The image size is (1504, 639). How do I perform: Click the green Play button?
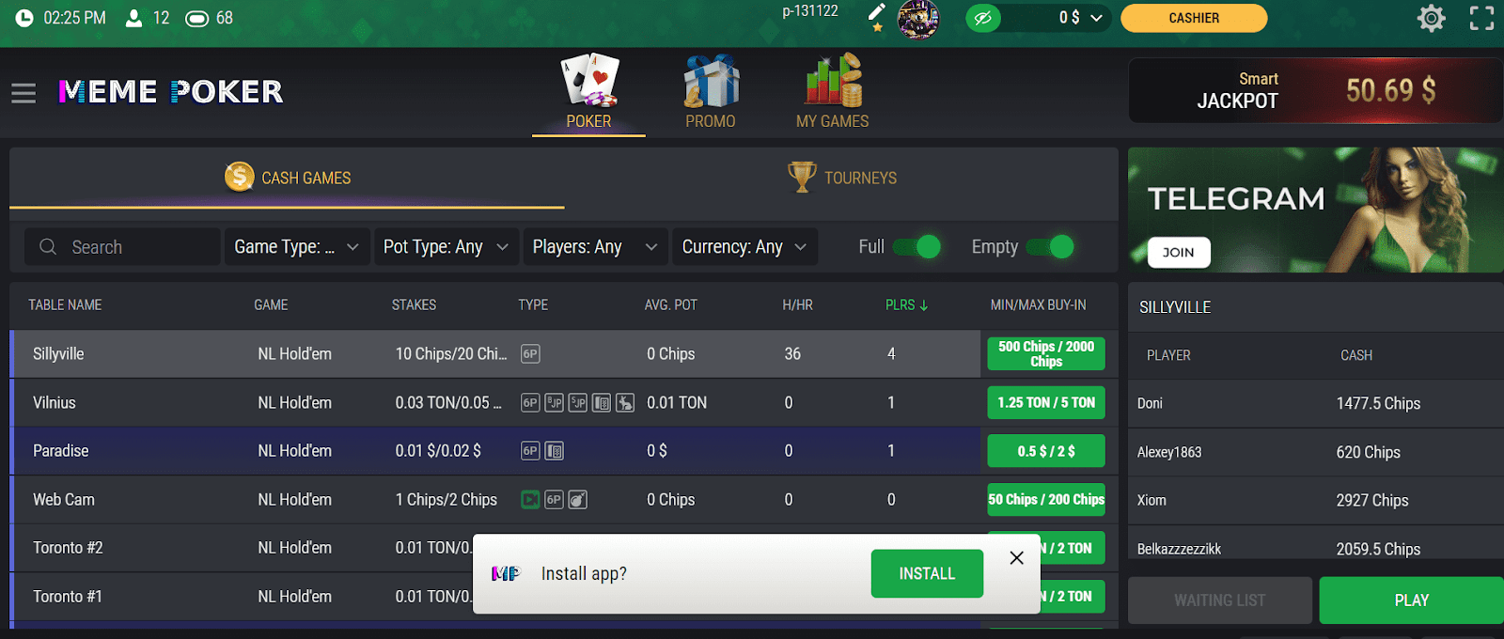pos(1411,600)
